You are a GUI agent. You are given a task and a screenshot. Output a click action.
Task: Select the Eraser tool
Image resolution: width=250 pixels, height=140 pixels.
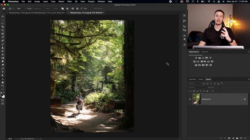point(3,54)
